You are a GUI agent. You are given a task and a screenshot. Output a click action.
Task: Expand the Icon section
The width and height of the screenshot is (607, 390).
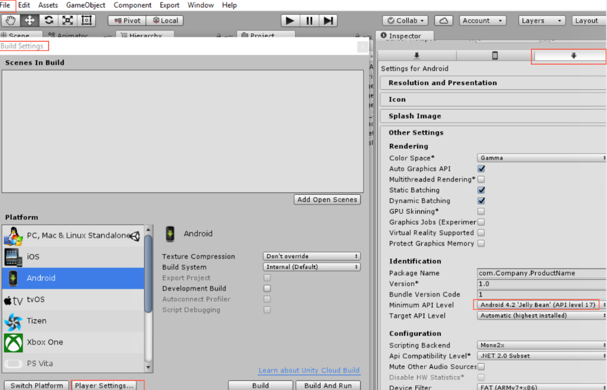coord(493,99)
